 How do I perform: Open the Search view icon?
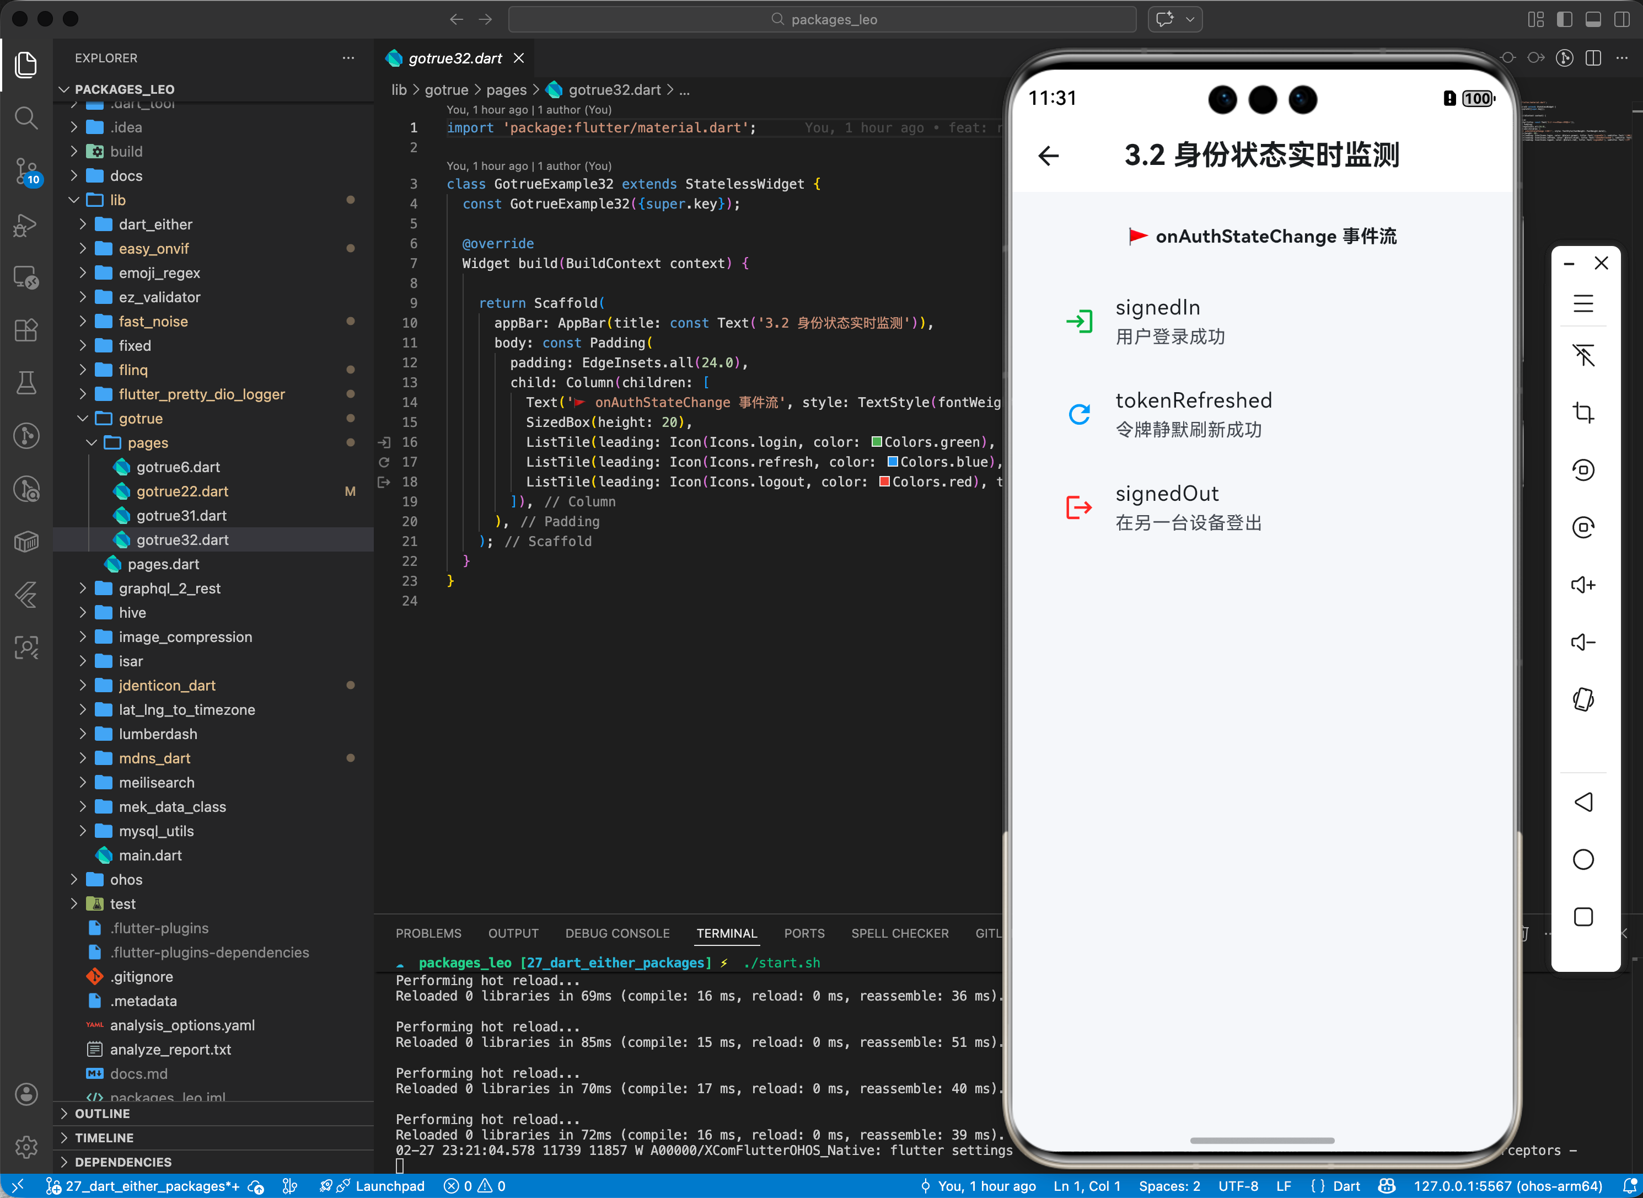click(26, 117)
